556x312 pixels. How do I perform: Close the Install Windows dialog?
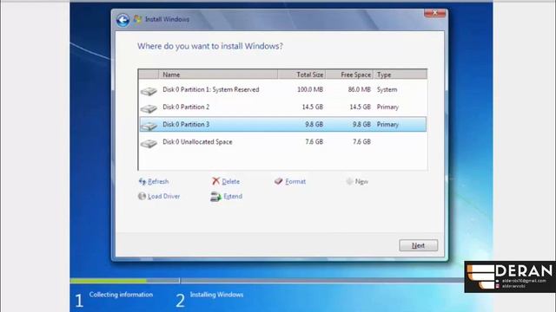pos(434,13)
